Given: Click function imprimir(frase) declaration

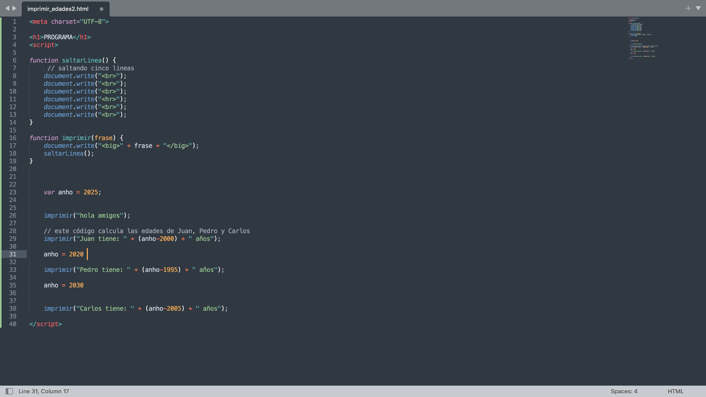Looking at the screenshot, I should pos(76,138).
